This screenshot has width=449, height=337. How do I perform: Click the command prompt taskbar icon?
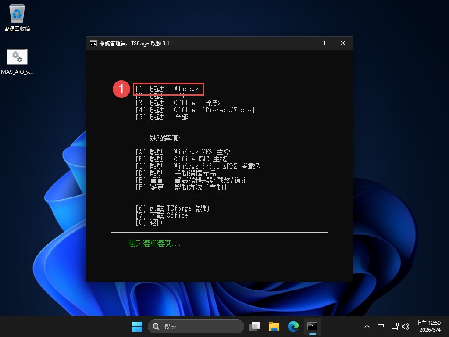(x=312, y=326)
